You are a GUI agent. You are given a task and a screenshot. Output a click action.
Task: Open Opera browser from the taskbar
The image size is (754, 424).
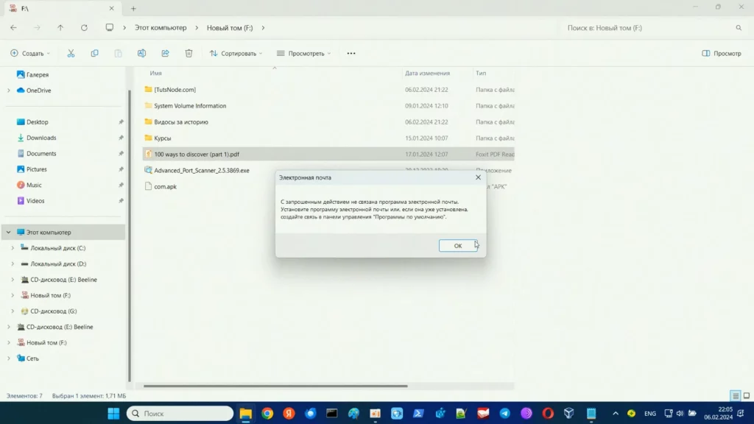[x=548, y=414]
